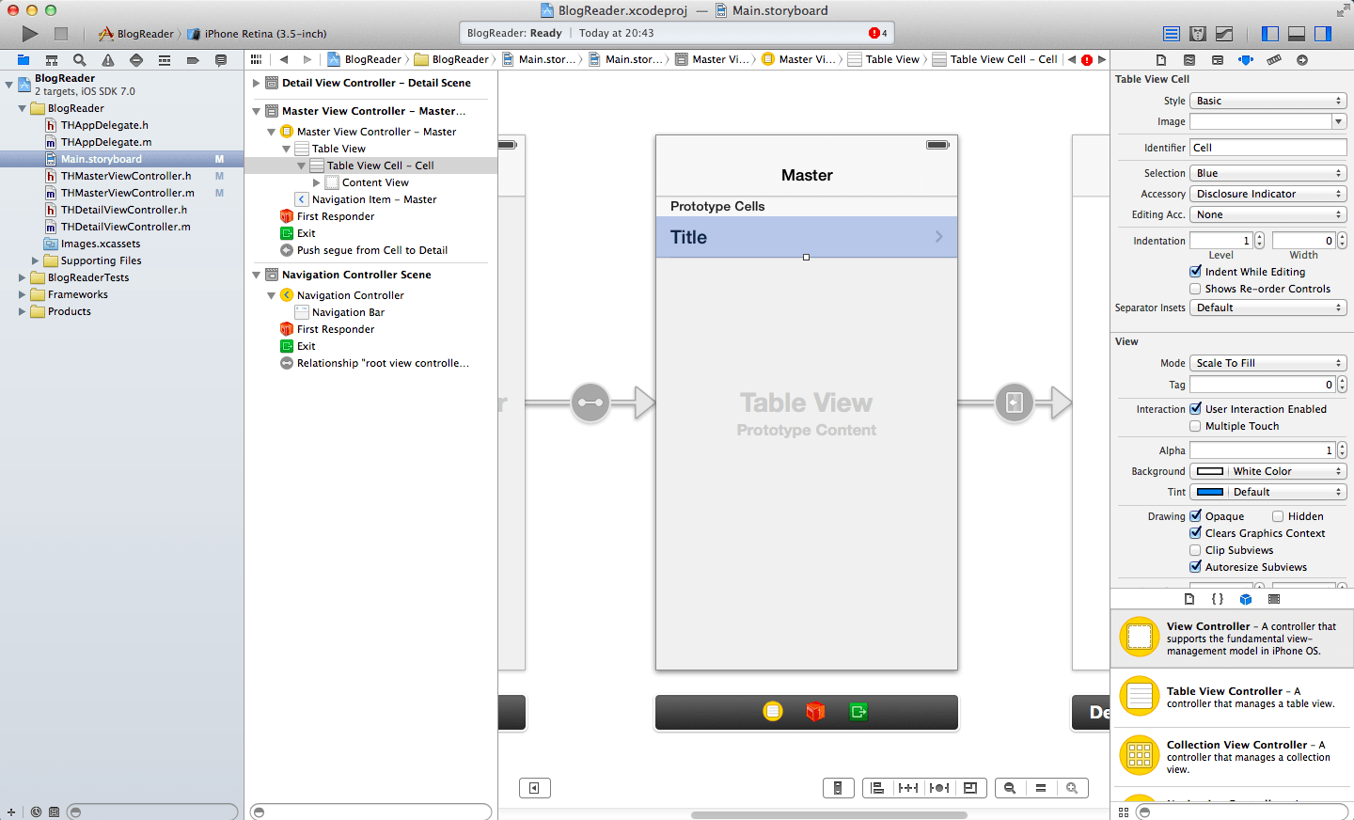This screenshot has width=1354, height=820.
Task: Show the Version editor
Action: pyautogui.click(x=1224, y=34)
